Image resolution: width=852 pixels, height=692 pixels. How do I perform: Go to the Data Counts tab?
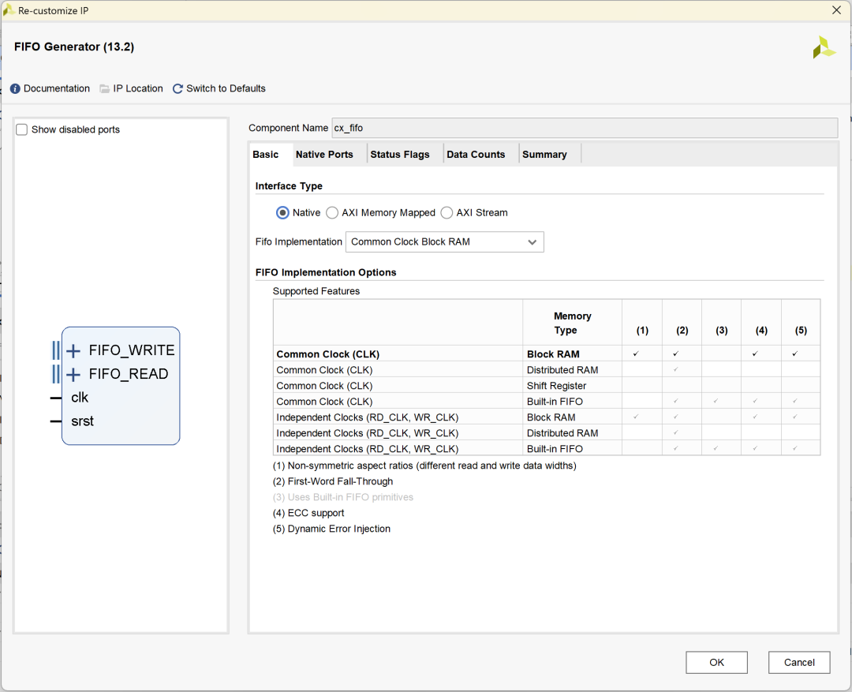[476, 155]
